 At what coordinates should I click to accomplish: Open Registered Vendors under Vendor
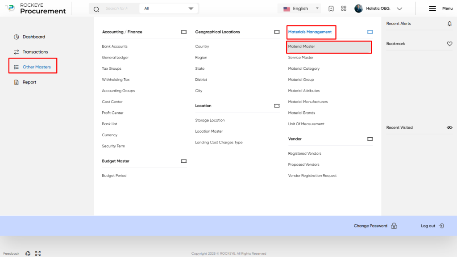tap(304, 153)
